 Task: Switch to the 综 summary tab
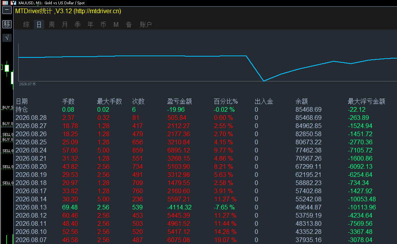26,24
